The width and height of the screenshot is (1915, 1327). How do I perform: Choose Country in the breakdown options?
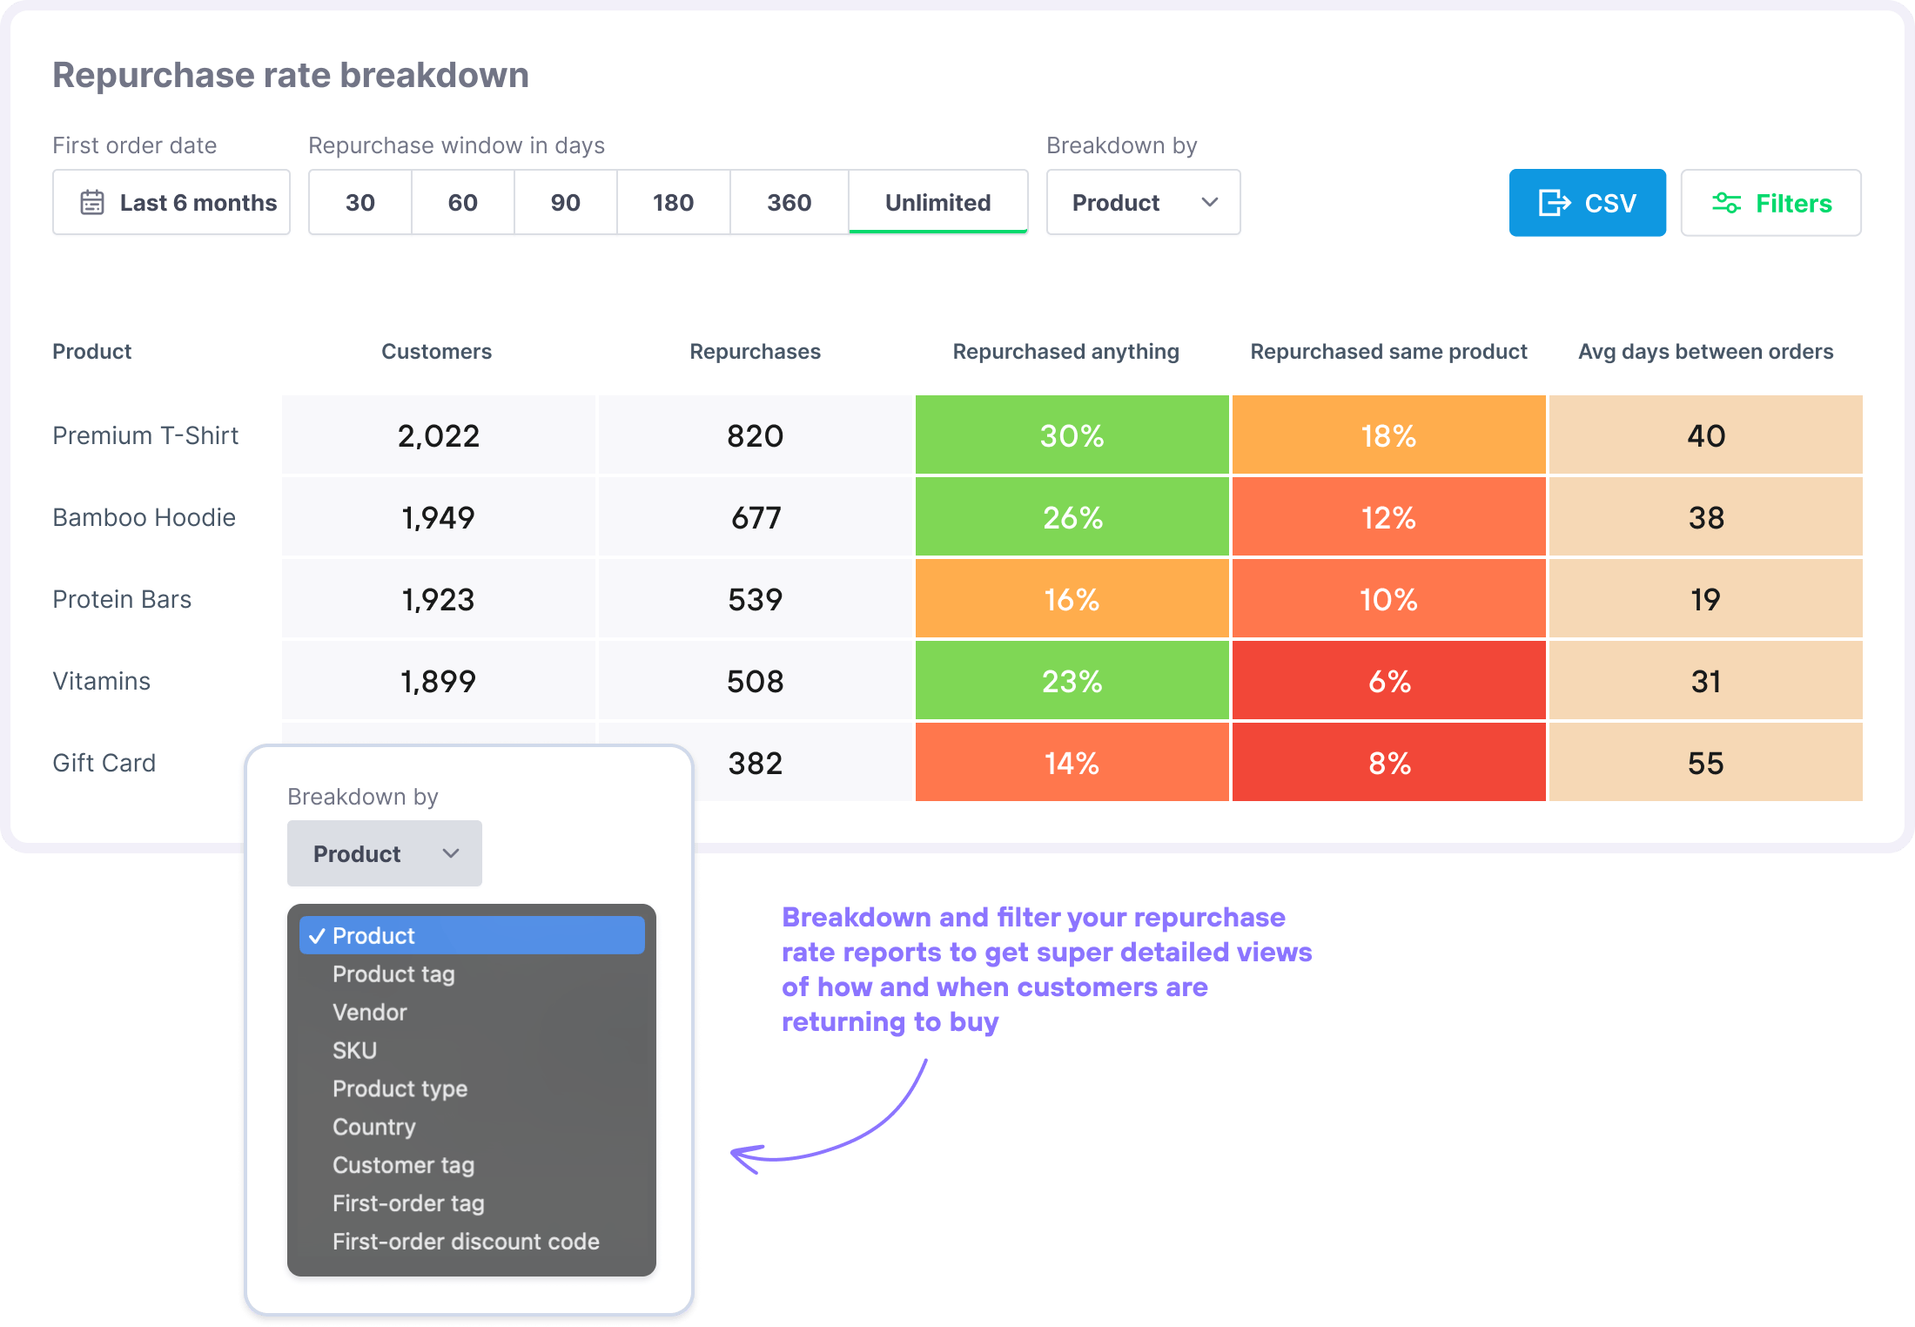(373, 1127)
